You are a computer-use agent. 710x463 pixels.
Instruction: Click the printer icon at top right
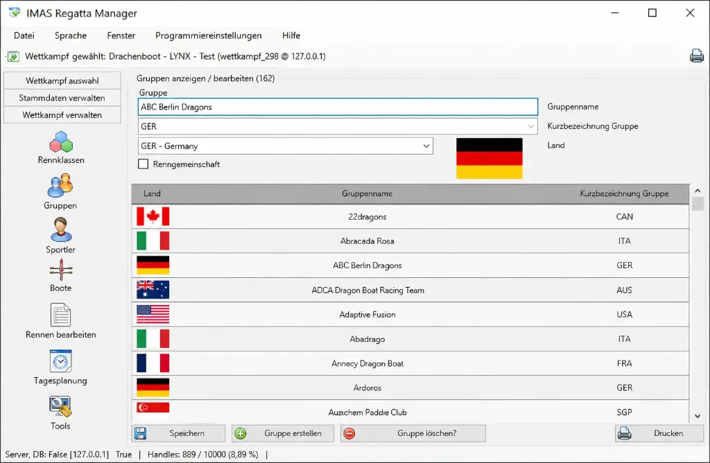(696, 55)
